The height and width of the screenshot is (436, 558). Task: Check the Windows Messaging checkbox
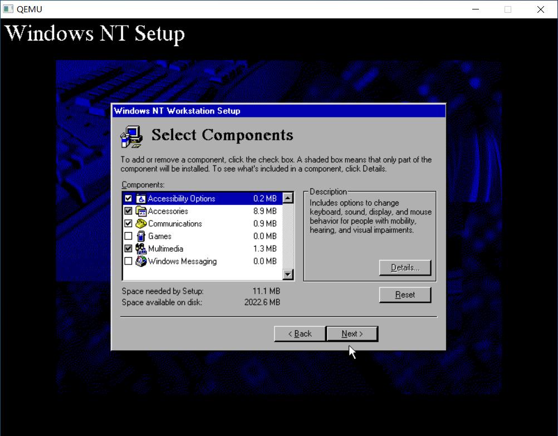[129, 261]
